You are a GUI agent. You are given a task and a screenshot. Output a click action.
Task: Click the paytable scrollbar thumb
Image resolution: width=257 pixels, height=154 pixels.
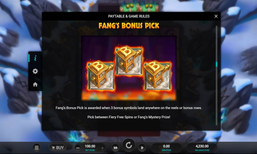pos(216,64)
